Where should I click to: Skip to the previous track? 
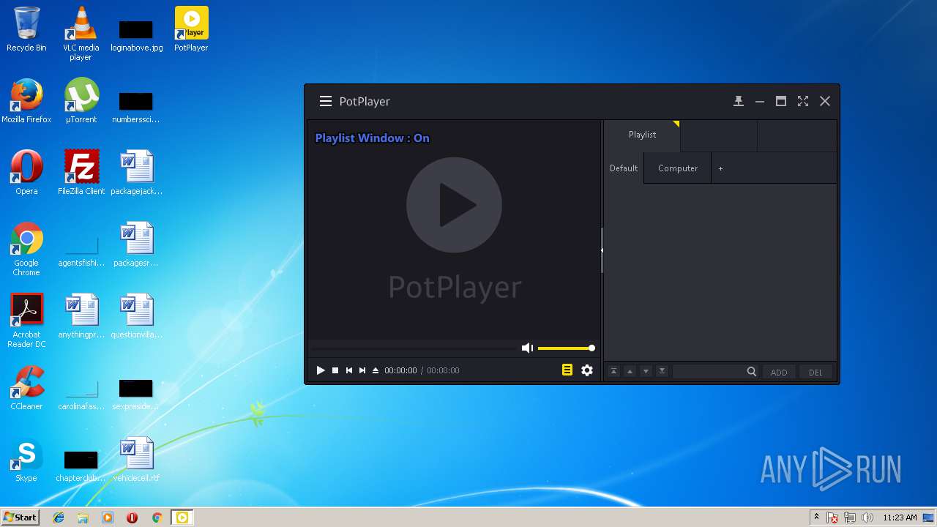pos(349,370)
